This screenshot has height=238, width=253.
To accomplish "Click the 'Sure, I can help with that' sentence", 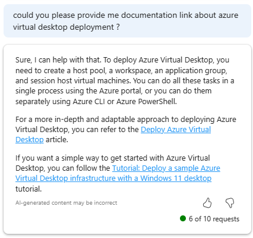I will pos(58,59).
